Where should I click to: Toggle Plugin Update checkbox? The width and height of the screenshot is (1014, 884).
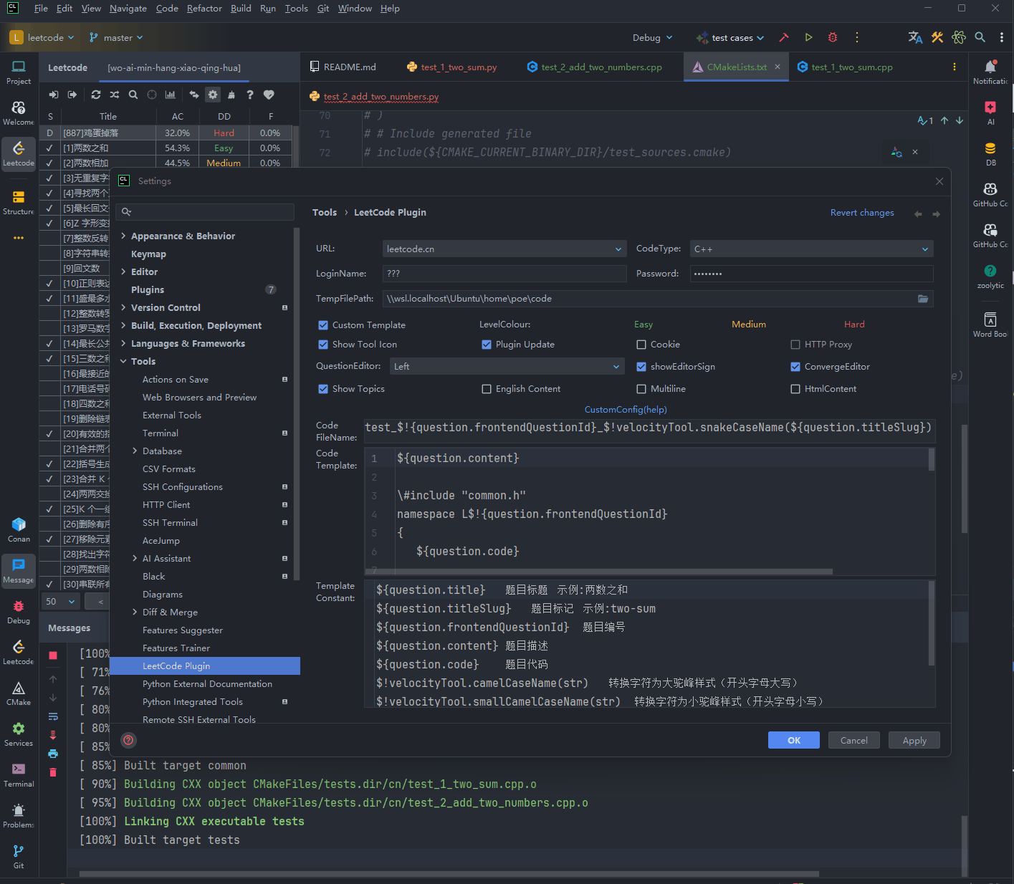(487, 345)
